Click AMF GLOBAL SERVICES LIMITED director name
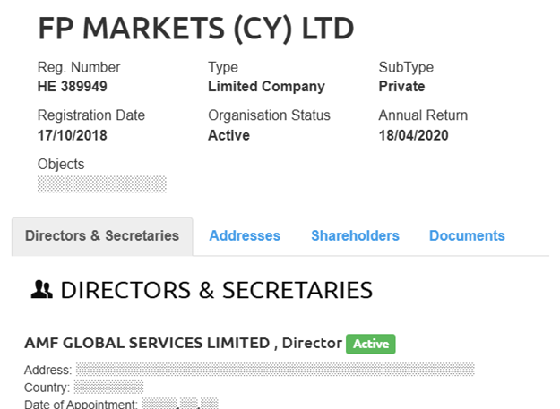 (147, 343)
